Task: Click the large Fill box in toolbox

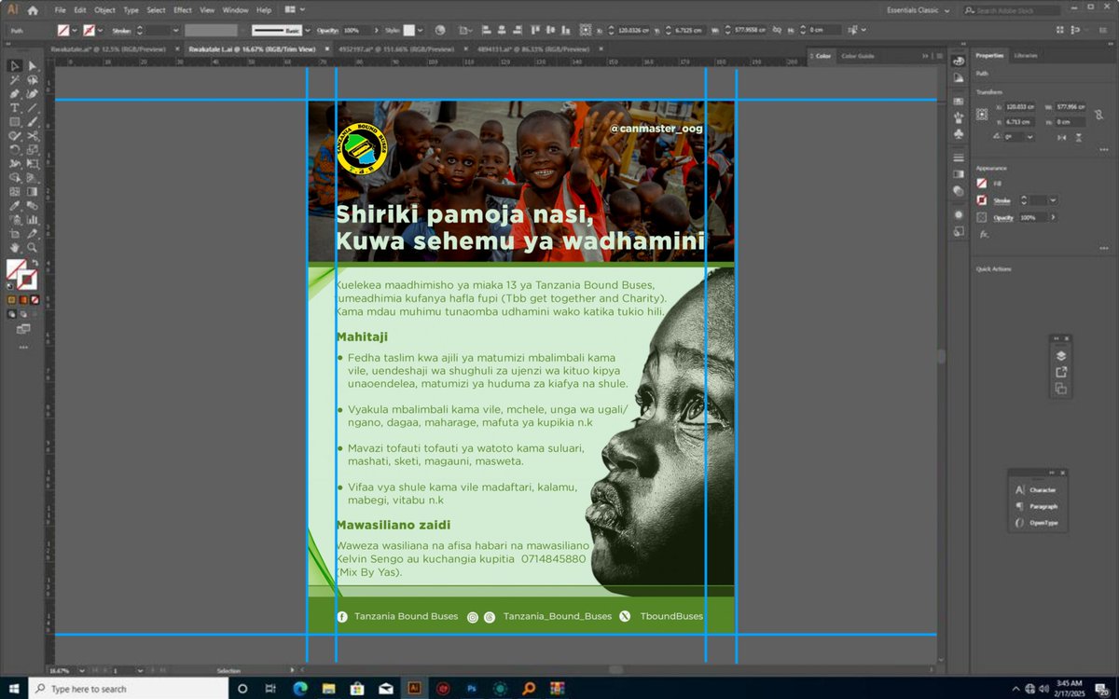Action: coord(16,268)
